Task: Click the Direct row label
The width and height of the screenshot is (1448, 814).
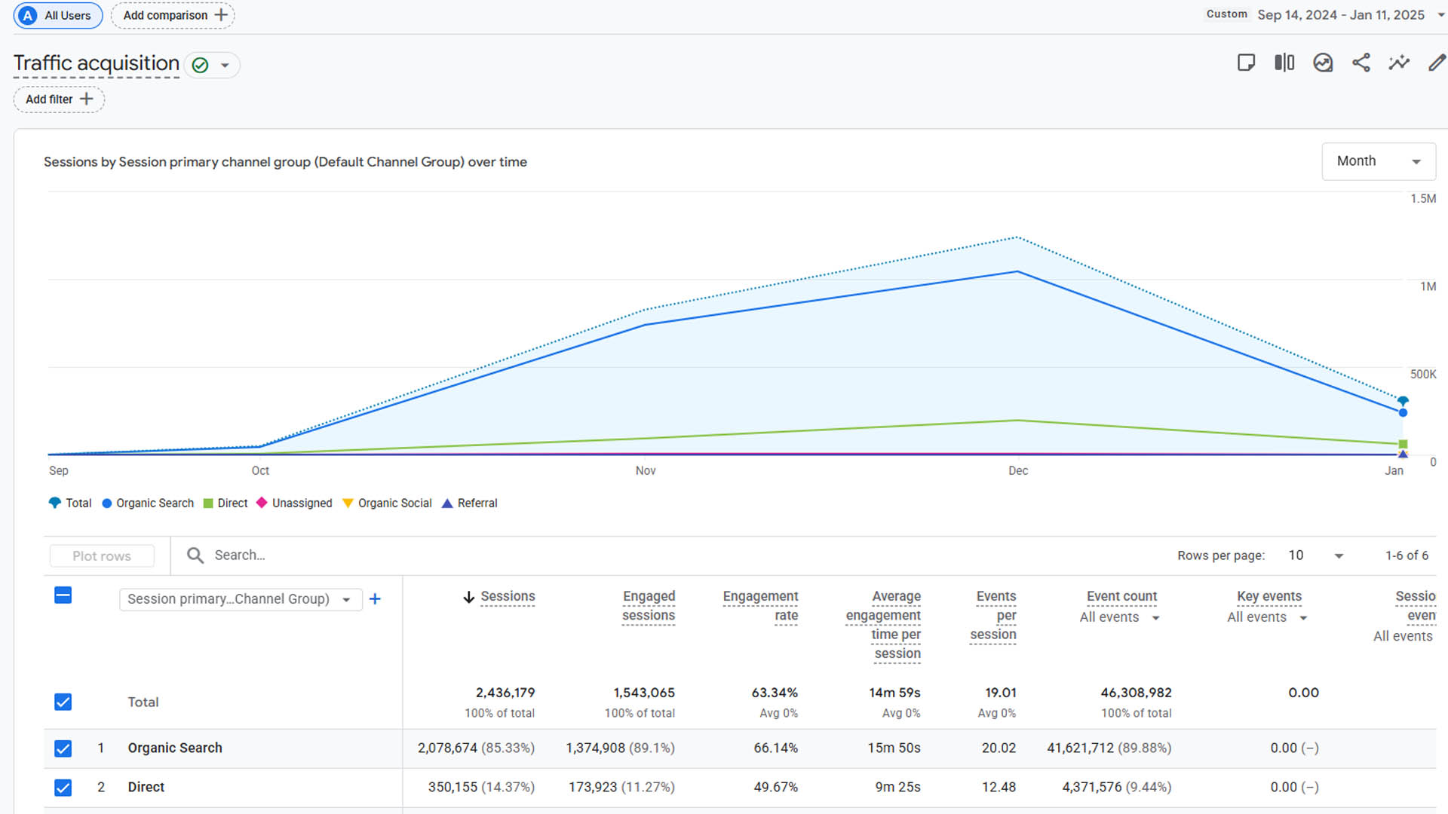Action: point(146,788)
